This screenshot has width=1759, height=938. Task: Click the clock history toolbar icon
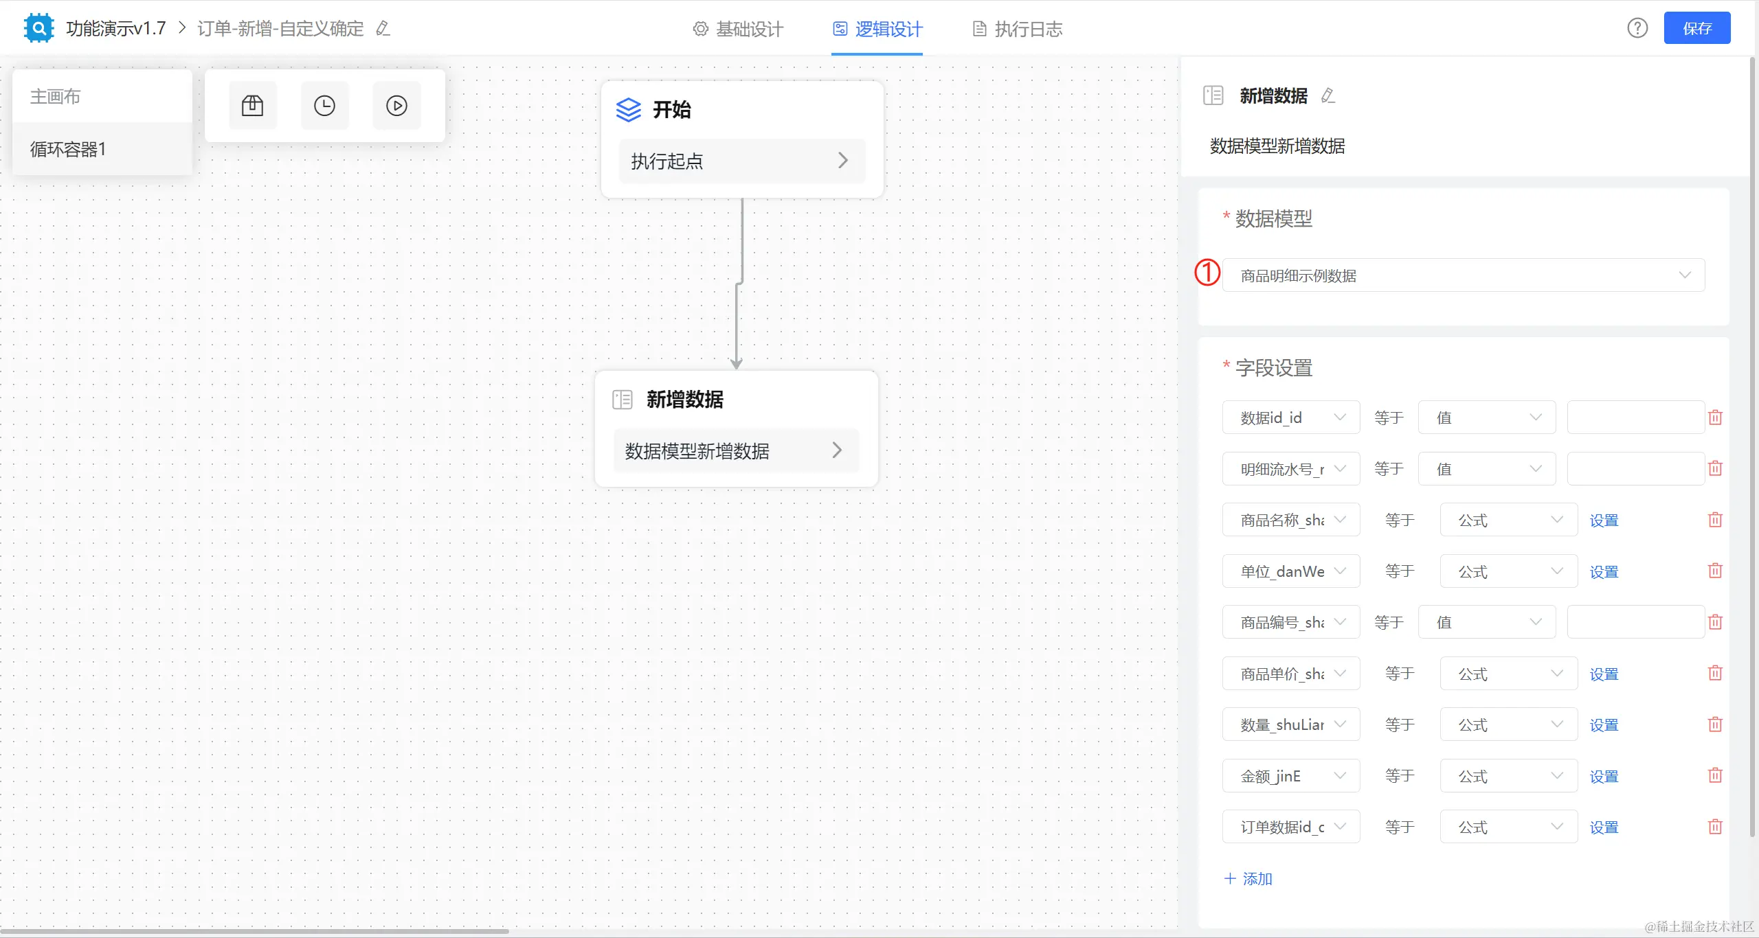click(x=324, y=106)
